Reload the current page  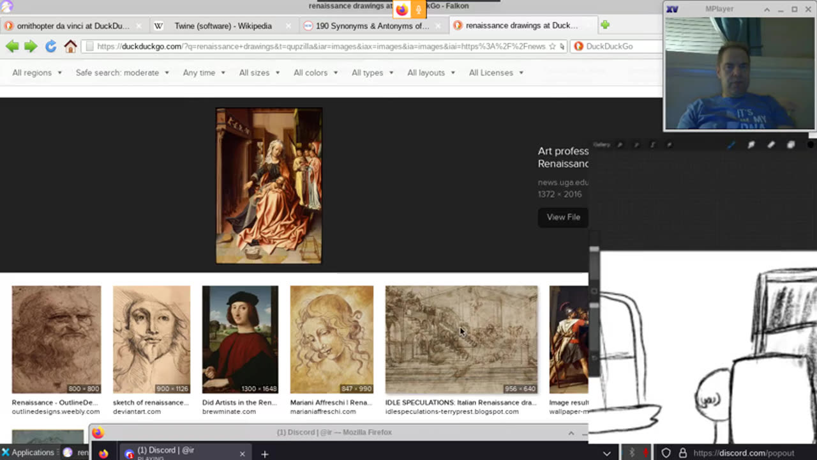click(51, 46)
